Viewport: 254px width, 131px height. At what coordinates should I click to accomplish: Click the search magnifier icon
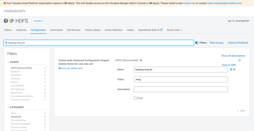[6, 43]
